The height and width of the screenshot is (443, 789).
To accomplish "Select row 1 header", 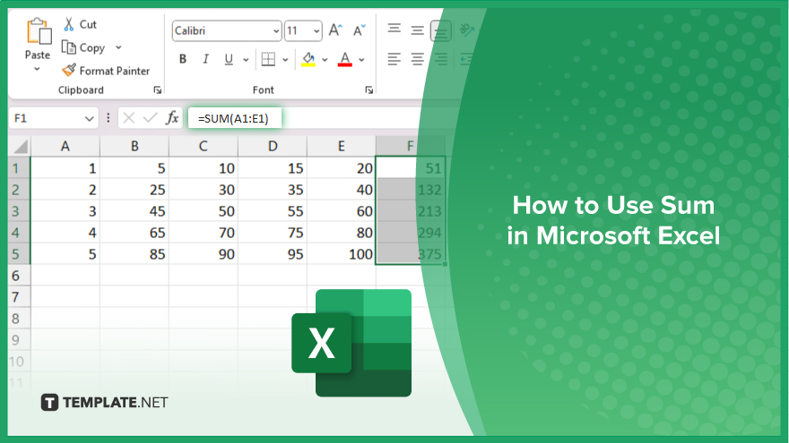I will coord(19,168).
